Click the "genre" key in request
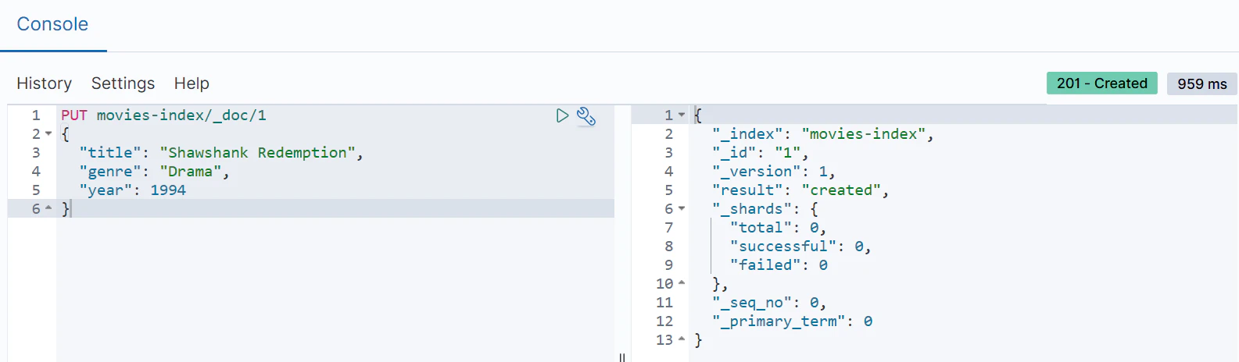Screen dimensions: 1239x362 tap(110, 172)
